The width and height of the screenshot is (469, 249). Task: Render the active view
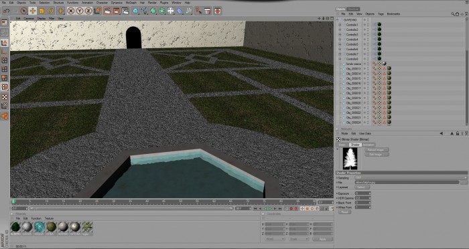point(107,11)
